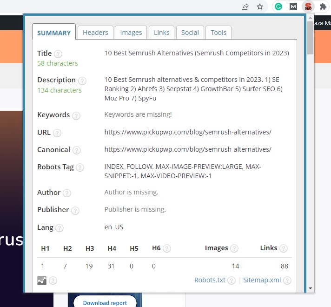
Task: Open the Extensions puzzle-piece menu
Action: point(323,7)
